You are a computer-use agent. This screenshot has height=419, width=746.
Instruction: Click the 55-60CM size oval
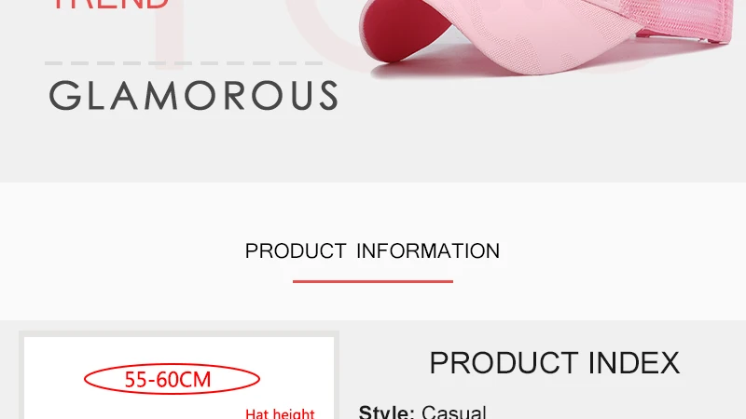[172, 379]
